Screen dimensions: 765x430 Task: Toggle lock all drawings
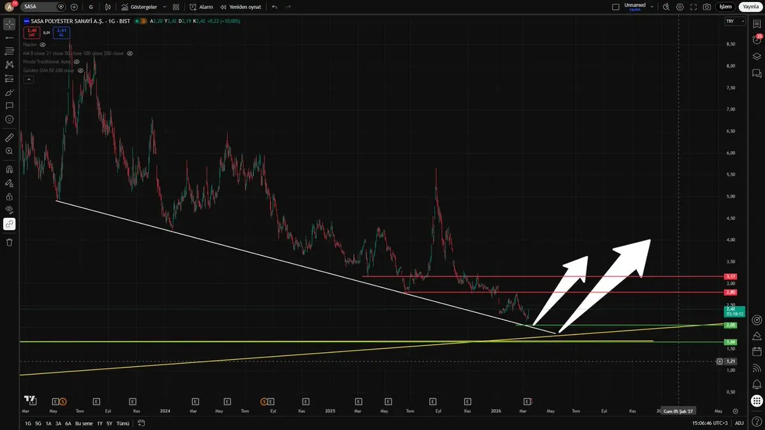point(10,197)
